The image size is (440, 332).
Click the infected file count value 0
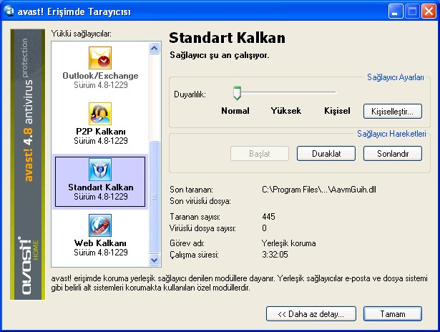[x=264, y=228]
